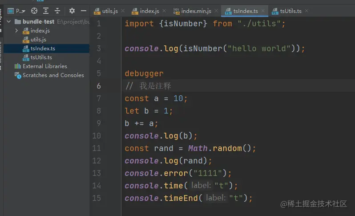Click the Select Opened File locate icon

tap(34, 11)
